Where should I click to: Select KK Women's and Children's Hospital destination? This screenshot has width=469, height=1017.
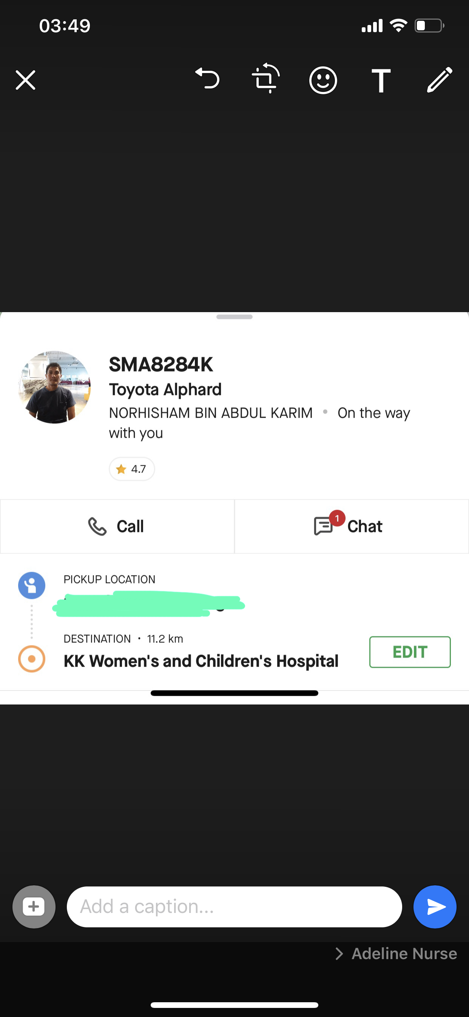click(x=201, y=661)
